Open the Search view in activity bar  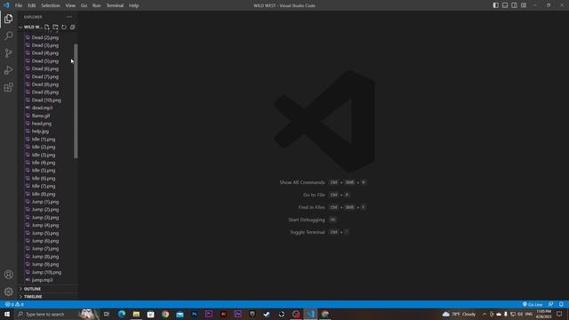tap(9, 36)
